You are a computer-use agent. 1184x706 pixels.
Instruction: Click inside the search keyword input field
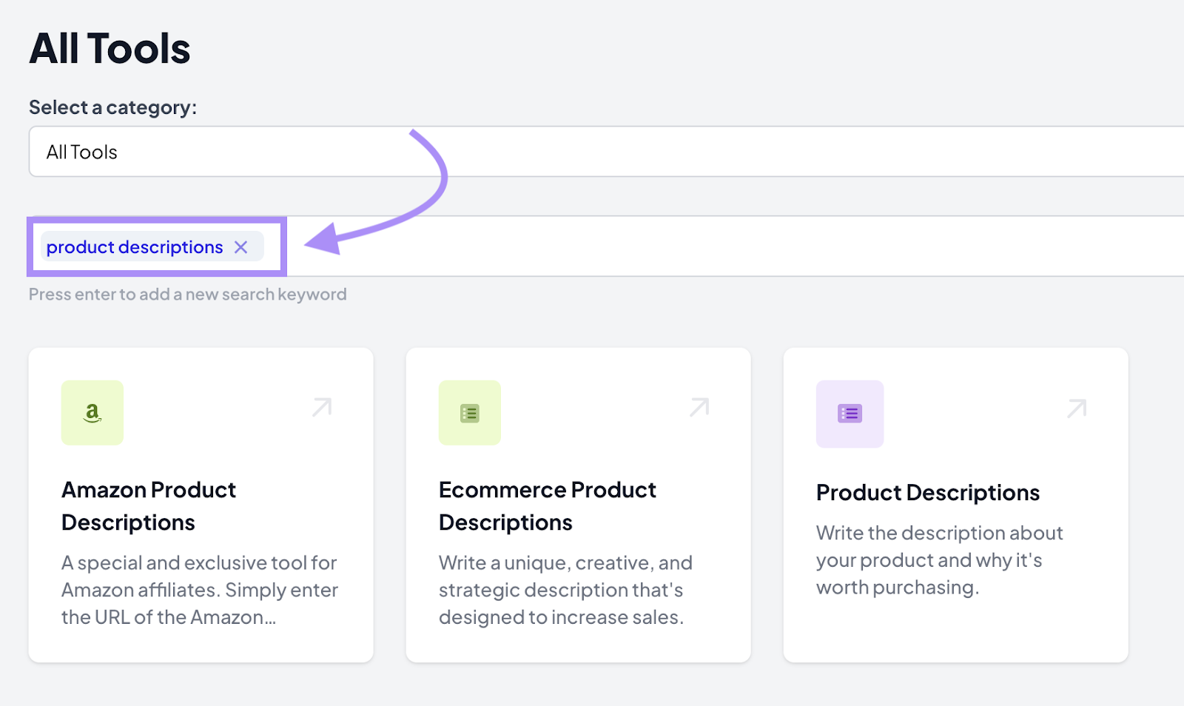click(518, 246)
